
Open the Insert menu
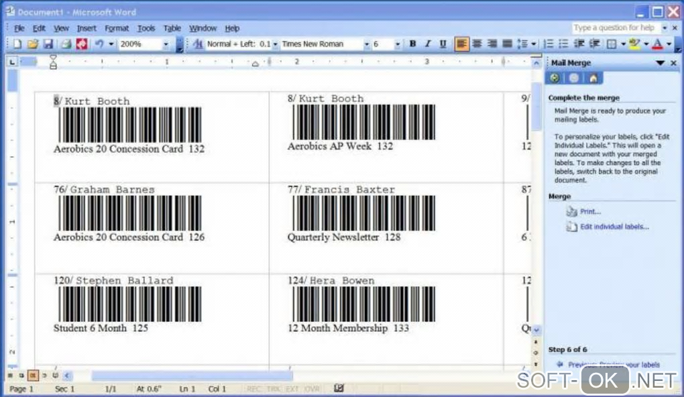click(87, 28)
